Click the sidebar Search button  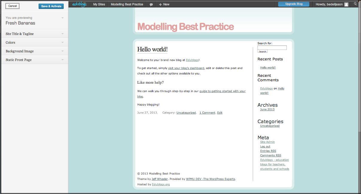click(263, 51)
